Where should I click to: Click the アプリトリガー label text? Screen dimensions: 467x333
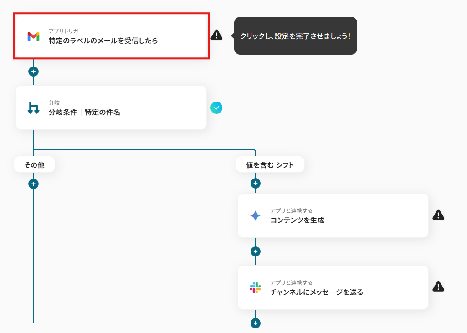(x=66, y=31)
